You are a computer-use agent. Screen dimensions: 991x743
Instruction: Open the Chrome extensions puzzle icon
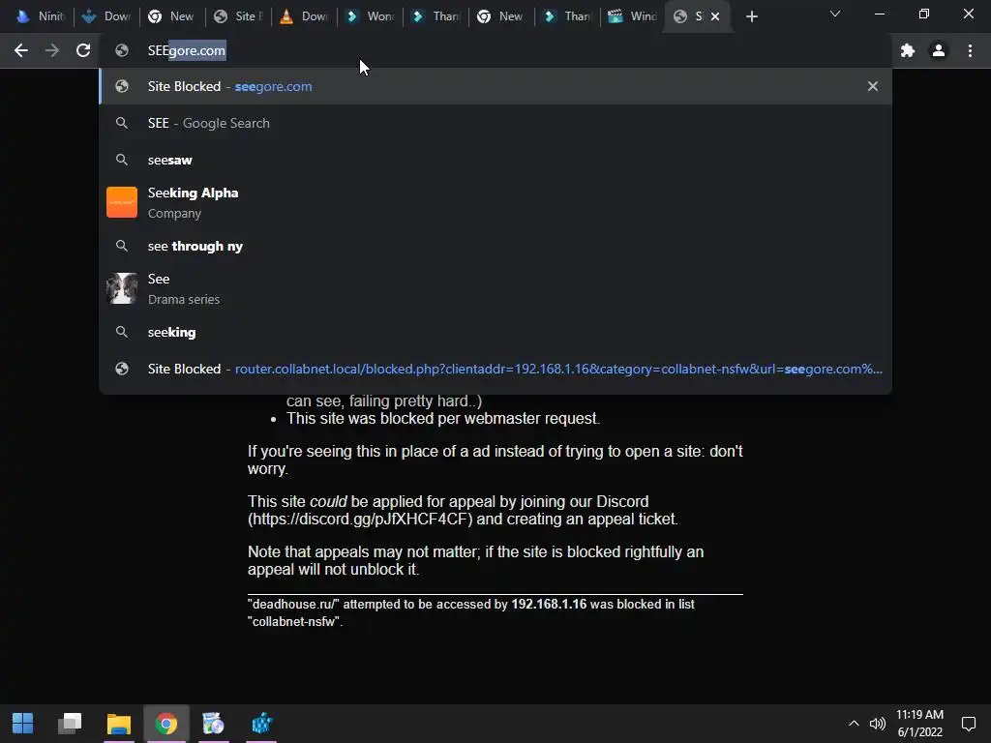908,50
